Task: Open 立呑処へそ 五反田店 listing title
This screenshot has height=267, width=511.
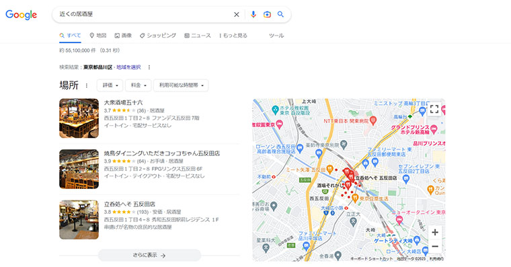Action: (x=129, y=204)
